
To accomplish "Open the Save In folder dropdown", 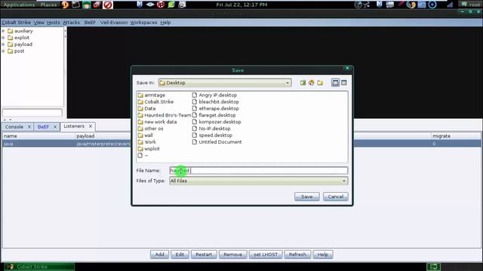I will click(225, 83).
